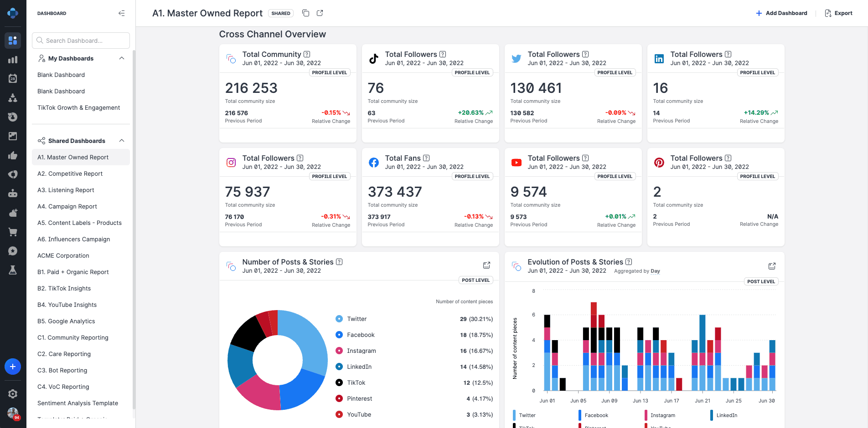Collapse the Shared Dashboards section
The height and width of the screenshot is (428, 868).
122,141
